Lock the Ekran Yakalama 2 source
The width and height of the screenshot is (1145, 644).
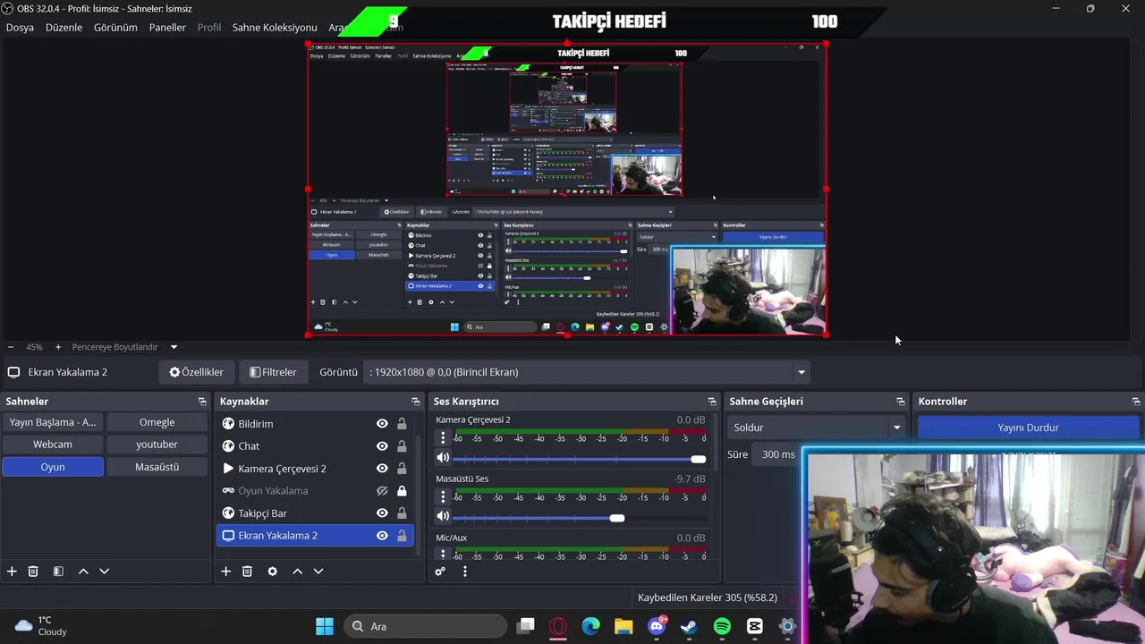coord(402,536)
